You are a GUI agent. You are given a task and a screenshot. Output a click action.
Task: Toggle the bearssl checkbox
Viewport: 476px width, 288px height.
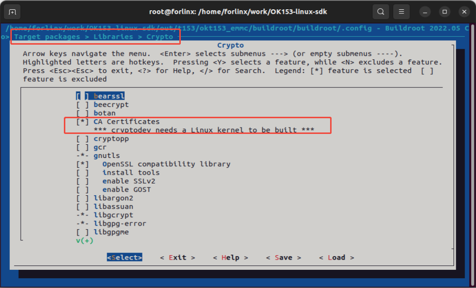83,96
